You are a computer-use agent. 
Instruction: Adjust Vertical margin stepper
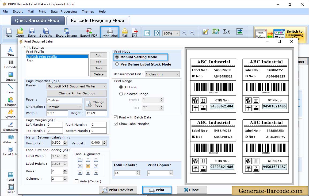click(104, 143)
